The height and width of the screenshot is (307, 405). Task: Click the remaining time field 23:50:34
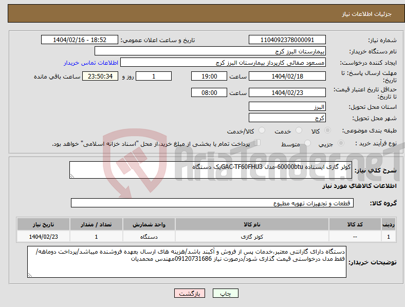coord(100,76)
